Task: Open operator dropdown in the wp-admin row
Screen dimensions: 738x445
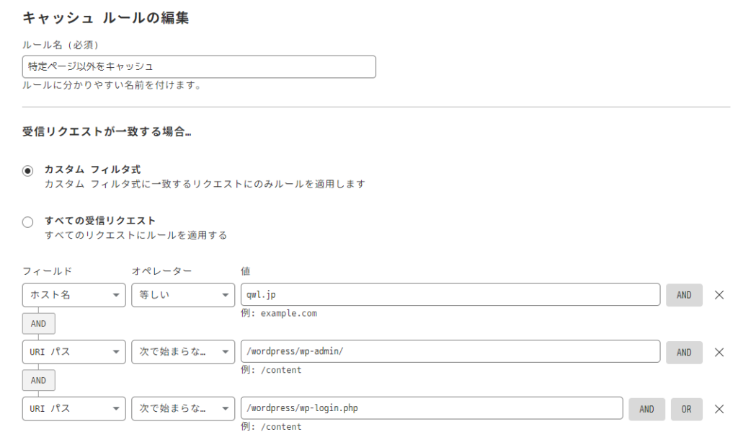Action: coord(182,352)
